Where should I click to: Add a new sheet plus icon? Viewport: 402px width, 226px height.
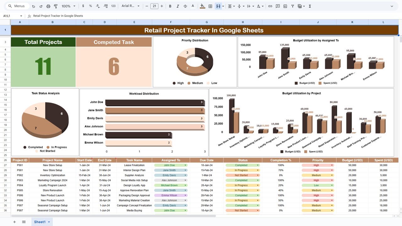pos(14,222)
